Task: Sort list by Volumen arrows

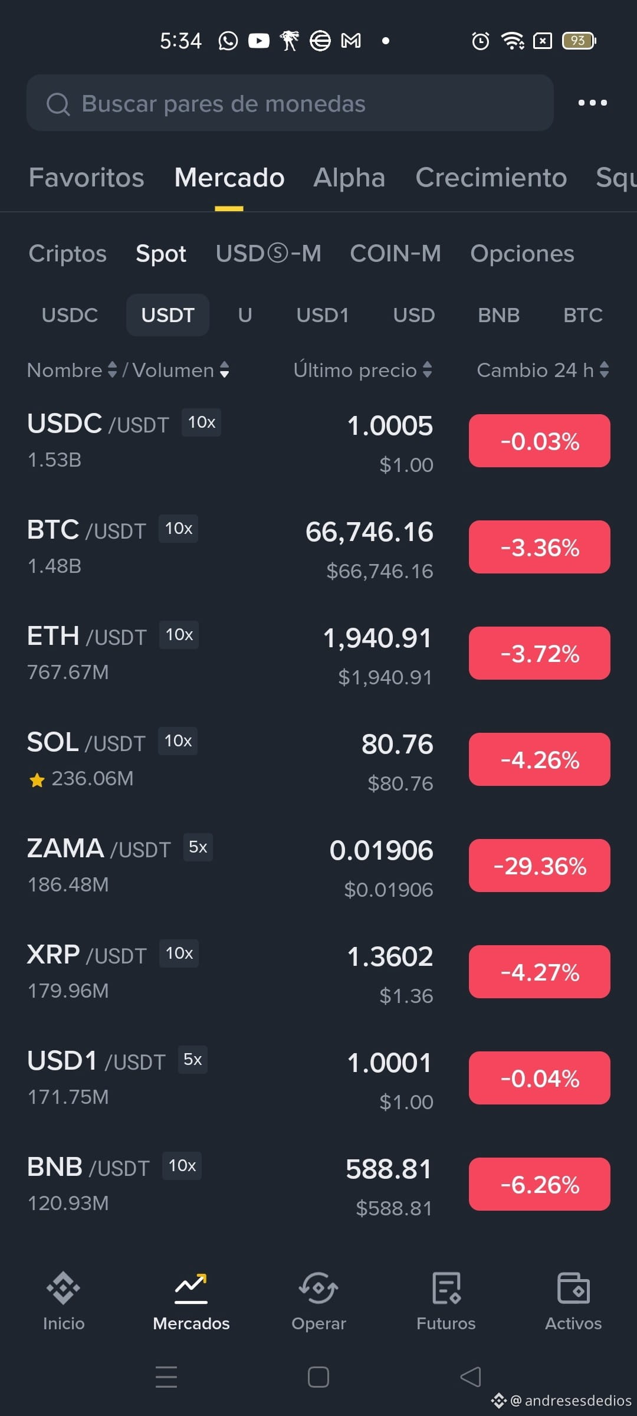Action: click(224, 370)
